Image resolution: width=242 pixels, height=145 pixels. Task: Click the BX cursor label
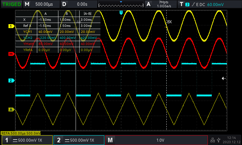click(169, 22)
